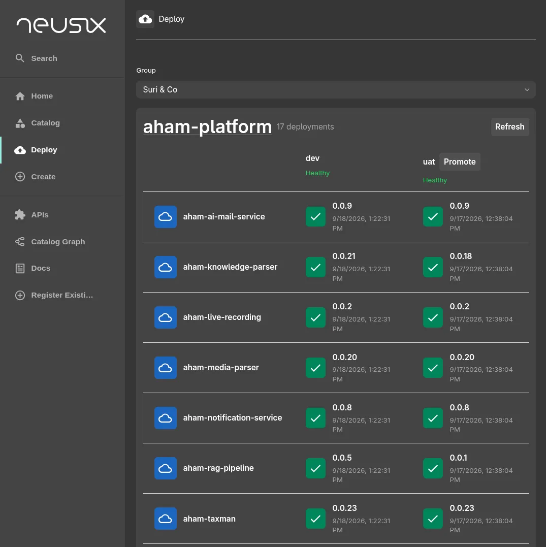Select the aham-rag-pipeline name
Viewport: 546px width, 547px height.
coord(218,468)
